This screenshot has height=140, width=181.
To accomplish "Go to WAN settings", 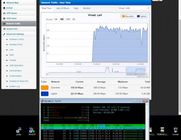I will [12, 55].
